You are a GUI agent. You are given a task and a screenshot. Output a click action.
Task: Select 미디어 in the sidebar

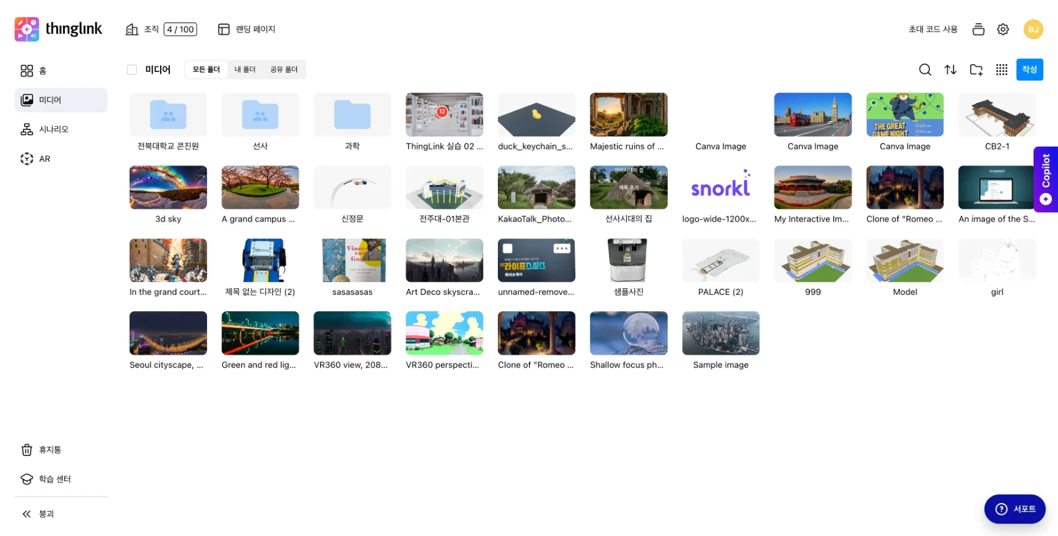point(61,100)
